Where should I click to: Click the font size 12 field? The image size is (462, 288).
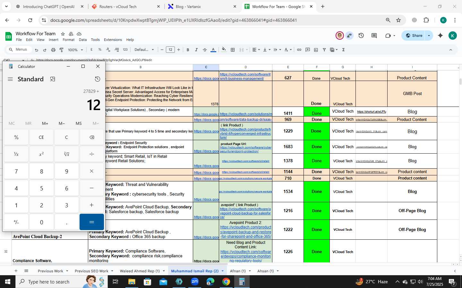[x=170, y=50]
